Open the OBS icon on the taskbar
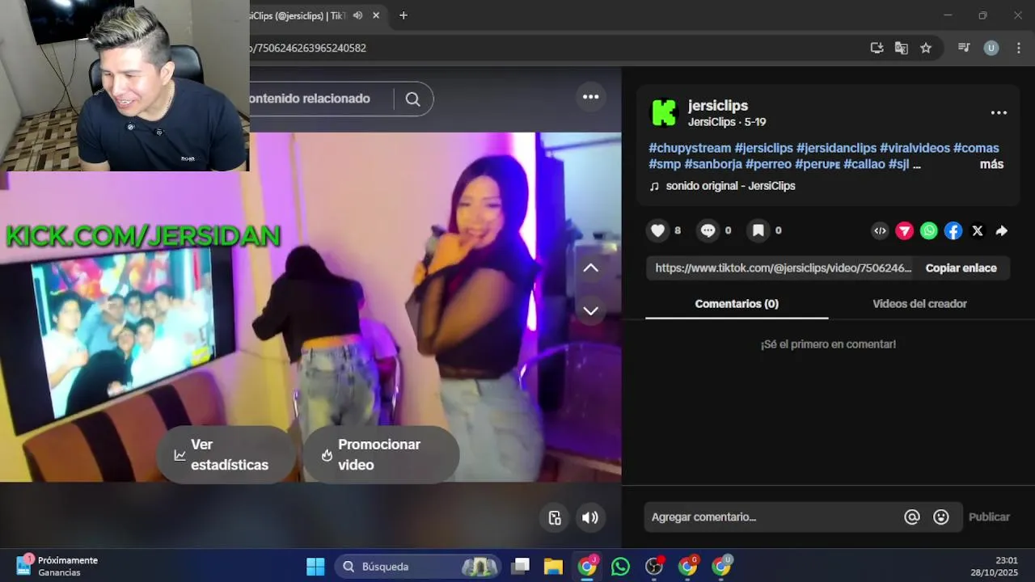The height and width of the screenshot is (582, 1035). pyautogui.click(x=654, y=567)
